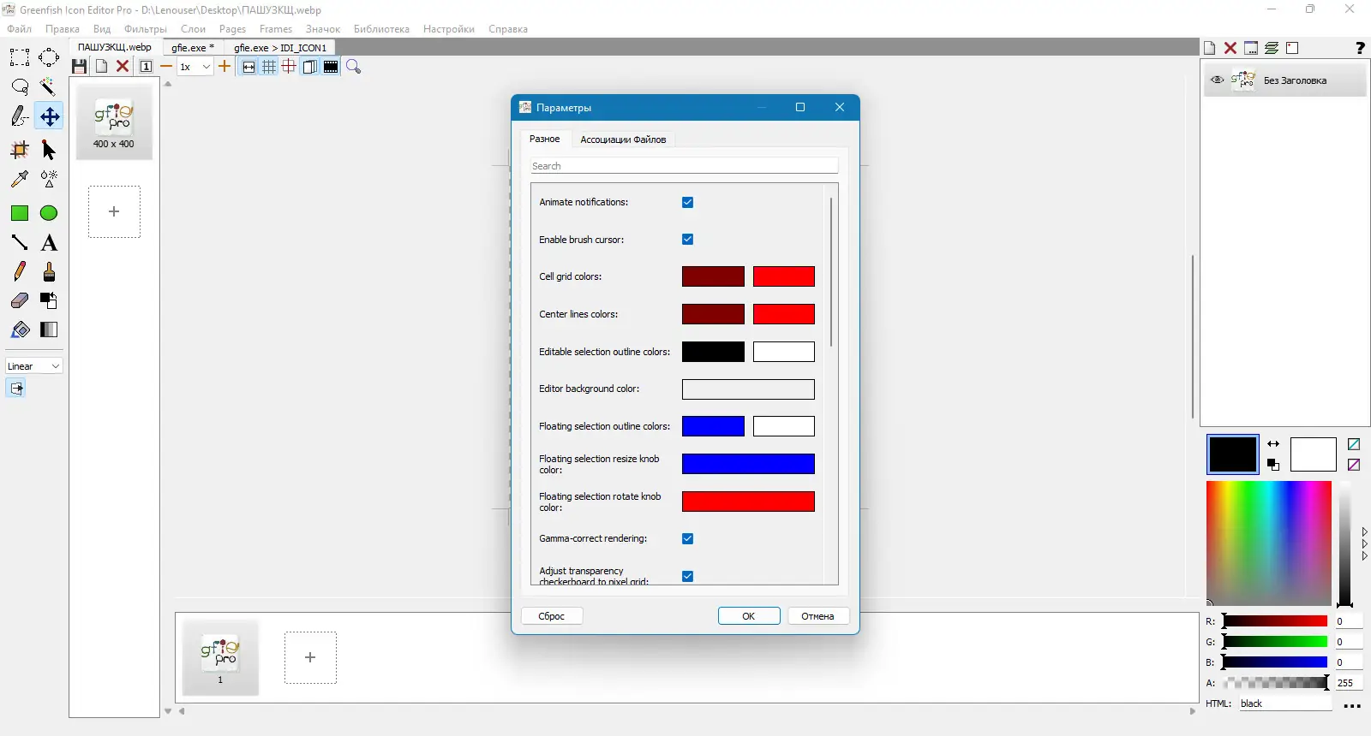Select the pencil tool
Screen dimensions: 1371x736
20,271
